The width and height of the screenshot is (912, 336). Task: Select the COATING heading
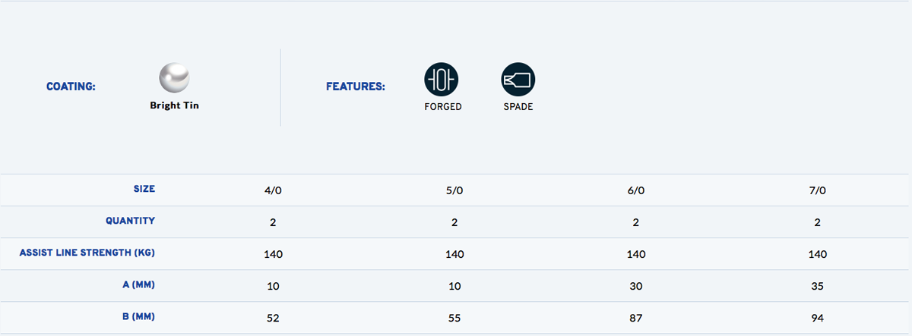pos(71,86)
